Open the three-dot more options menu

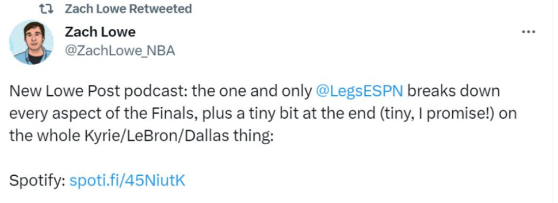coord(529,32)
